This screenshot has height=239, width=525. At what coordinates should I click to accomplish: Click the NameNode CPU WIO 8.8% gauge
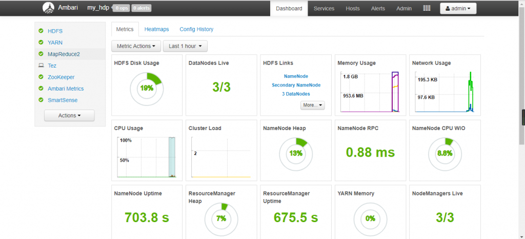click(x=445, y=154)
